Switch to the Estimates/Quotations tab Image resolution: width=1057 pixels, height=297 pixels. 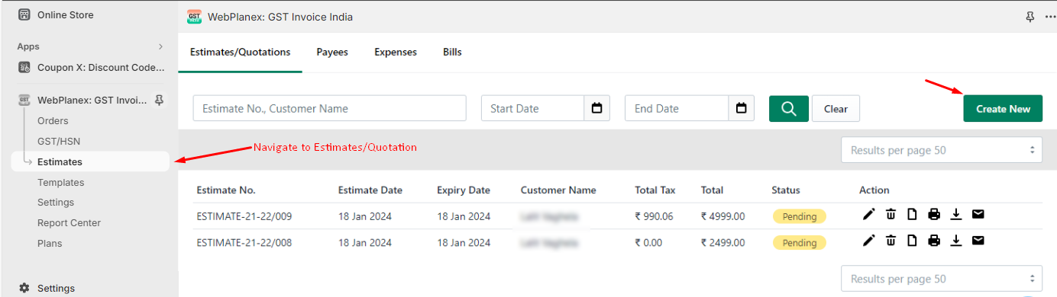(x=240, y=52)
